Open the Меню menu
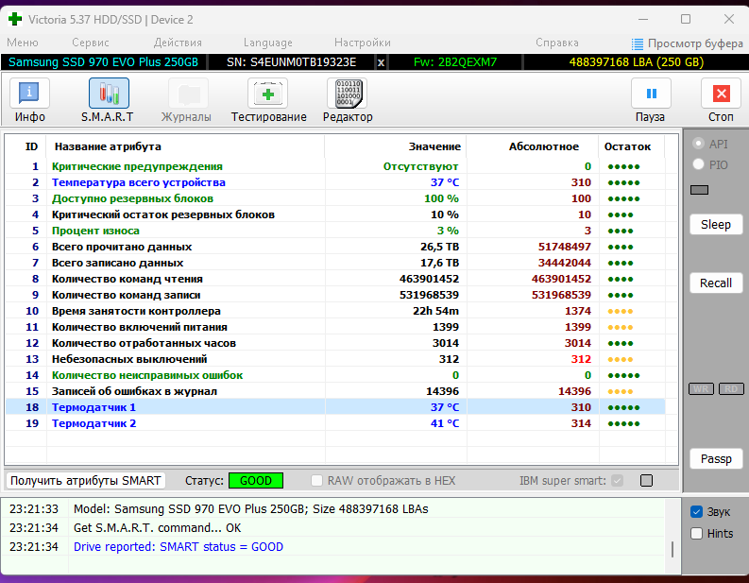The width and height of the screenshot is (749, 583). (x=23, y=43)
